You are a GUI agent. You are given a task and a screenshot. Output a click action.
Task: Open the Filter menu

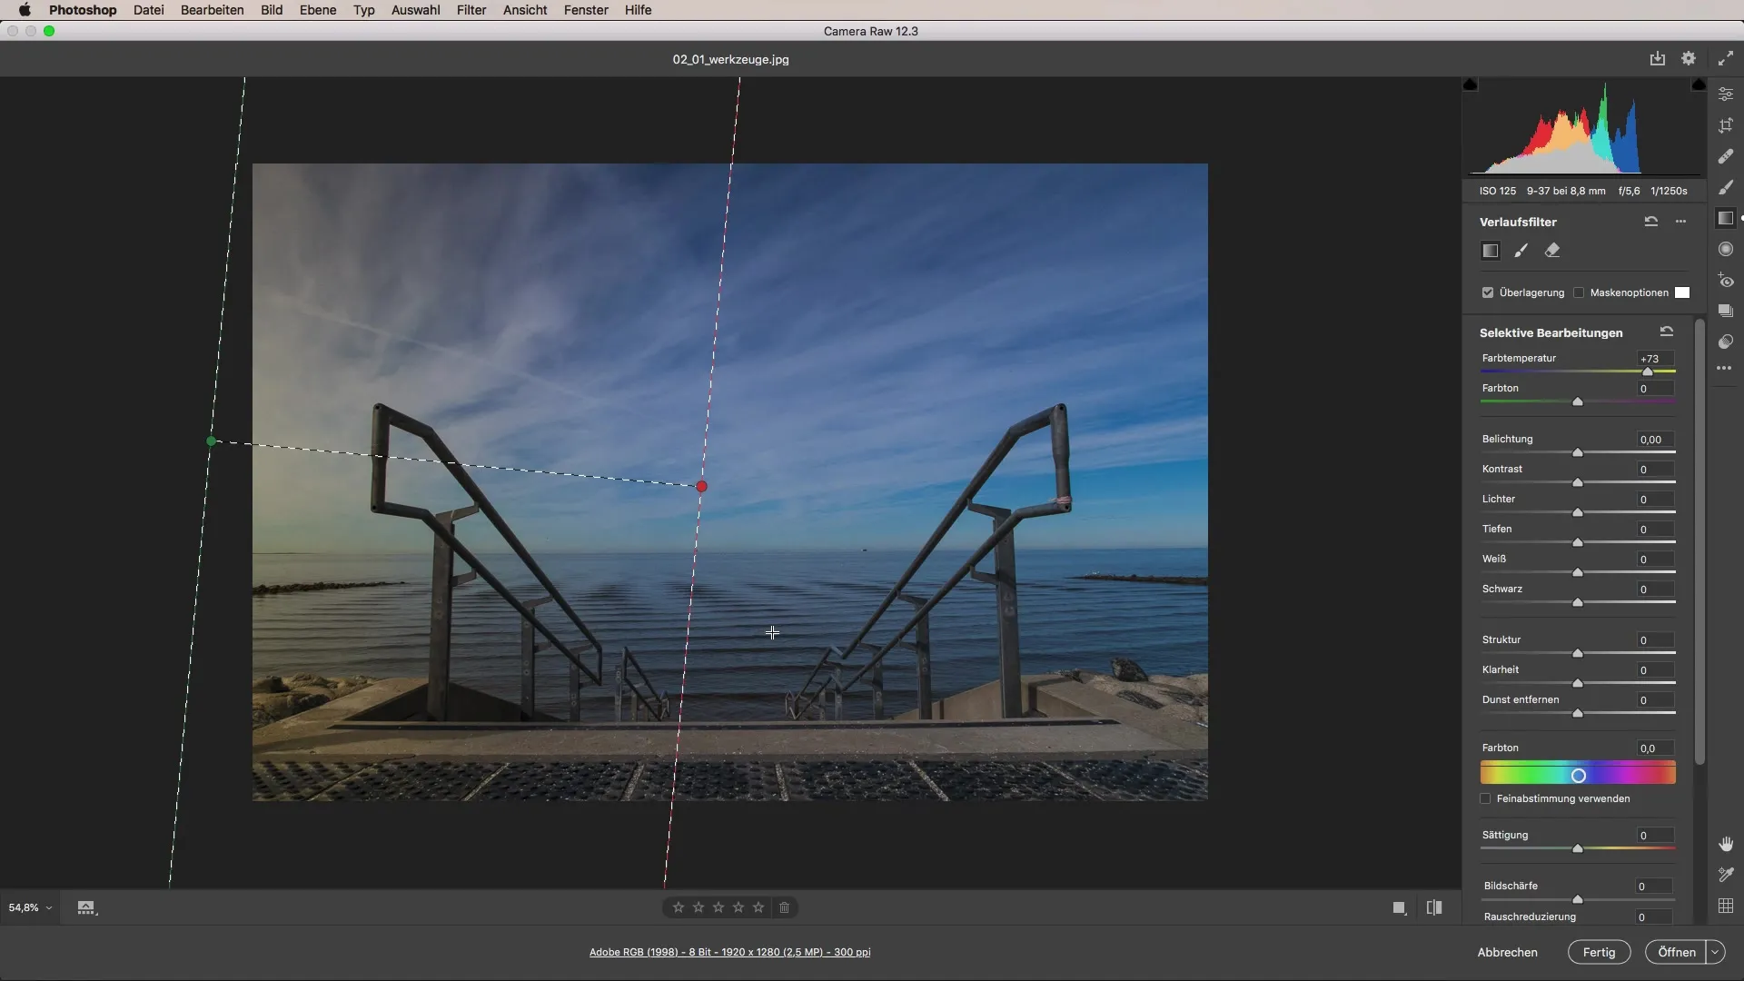pos(471,10)
